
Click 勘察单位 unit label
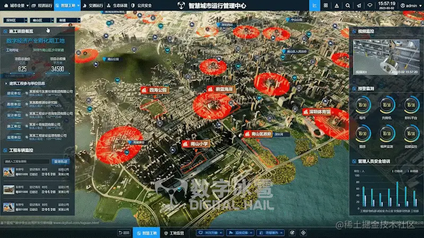(14, 104)
